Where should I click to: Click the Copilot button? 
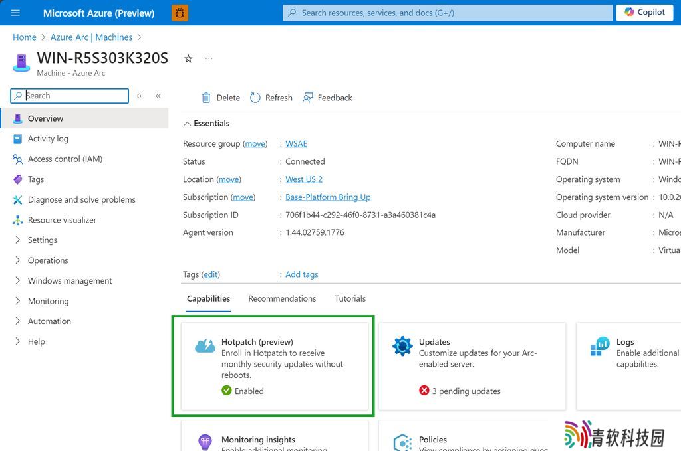[644, 13]
